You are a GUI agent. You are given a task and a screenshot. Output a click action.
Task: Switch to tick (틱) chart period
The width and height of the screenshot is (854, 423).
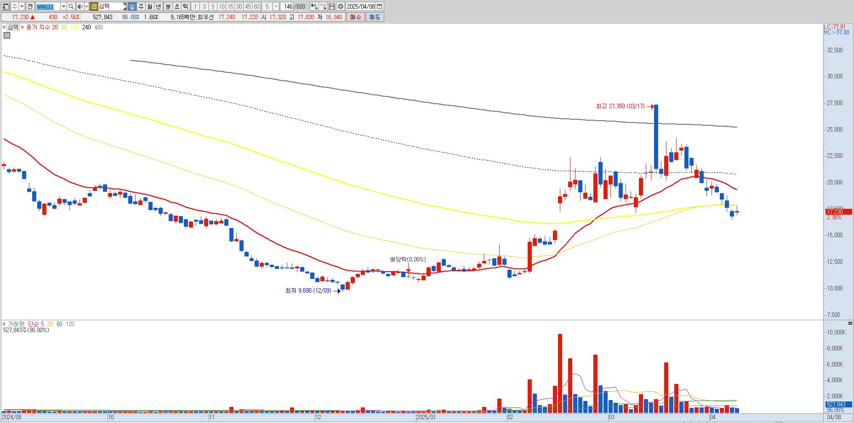186,6
